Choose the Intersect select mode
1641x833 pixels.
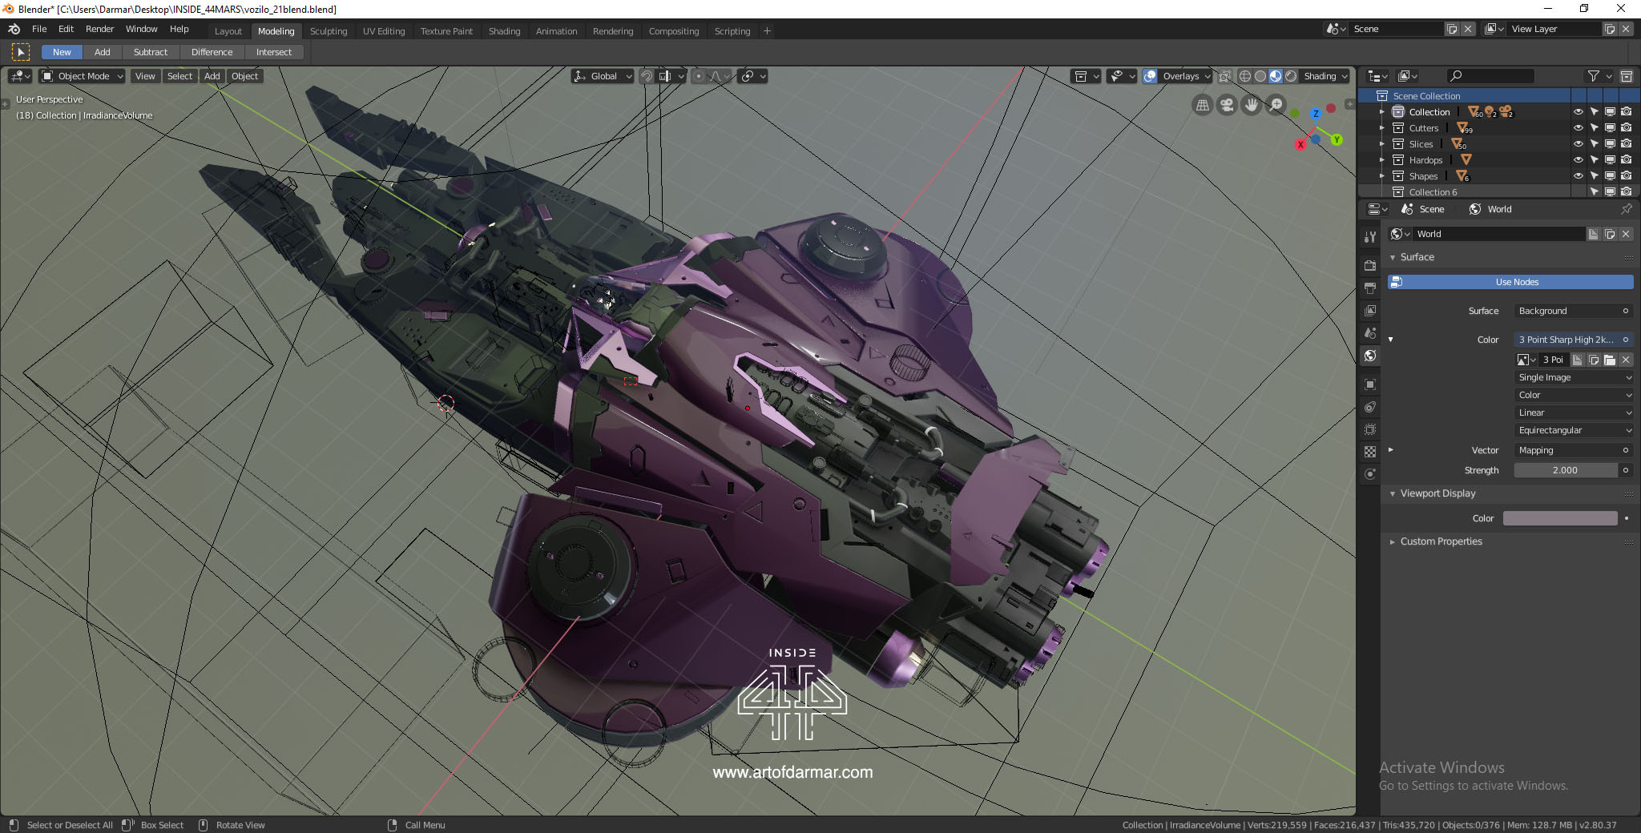tap(274, 52)
